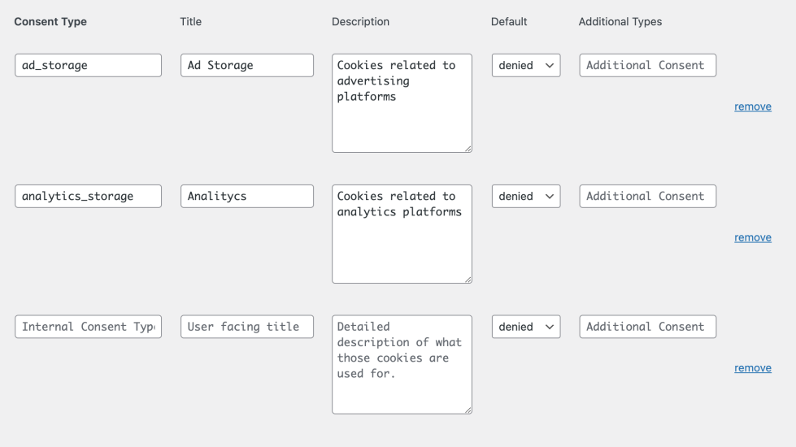Open Default dropdown in the empty row
Image resolution: width=796 pixels, height=447 pixels.
click(525, 328)
